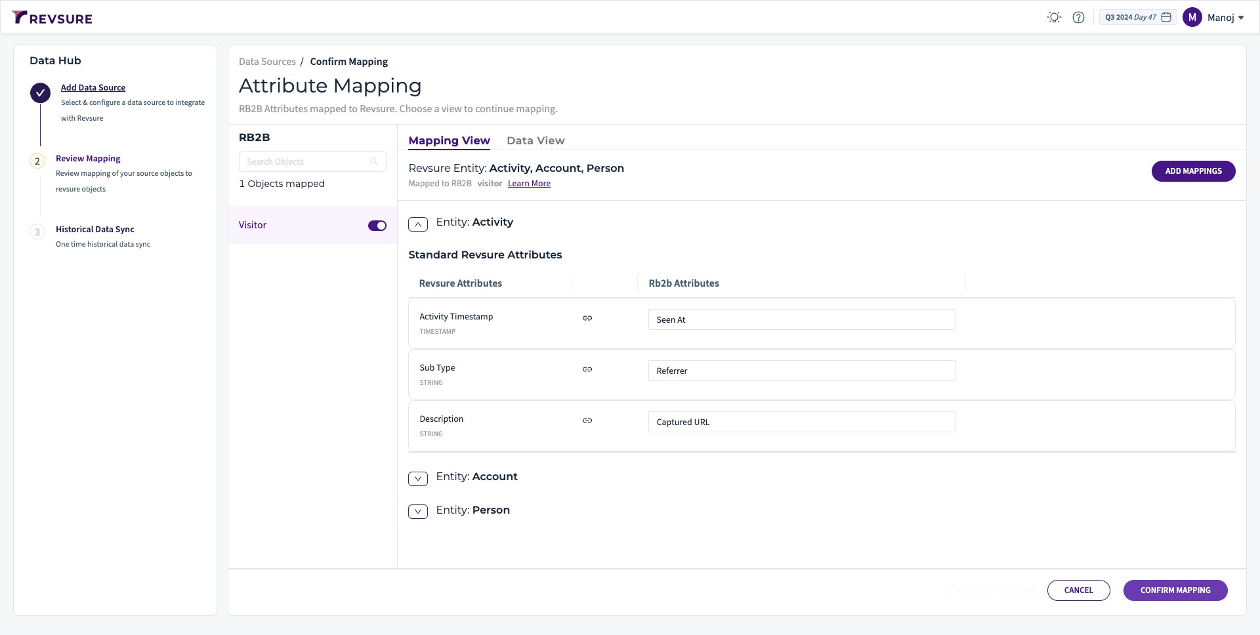1260x635 pixels.
Task: Toggle light/dark theme sun icon
Action: pos(1054,18)
